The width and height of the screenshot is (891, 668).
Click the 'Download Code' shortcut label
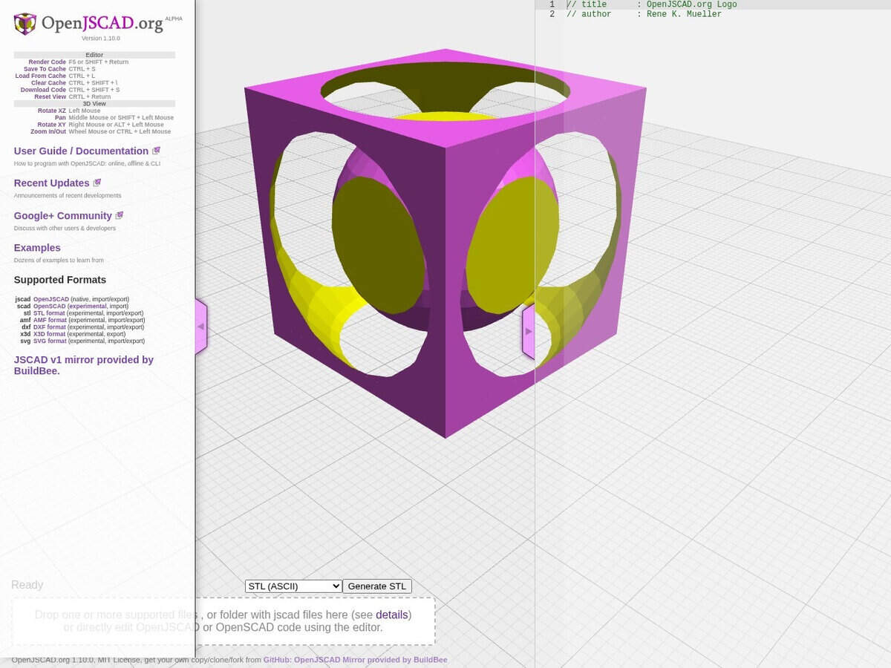coord(43,90)
